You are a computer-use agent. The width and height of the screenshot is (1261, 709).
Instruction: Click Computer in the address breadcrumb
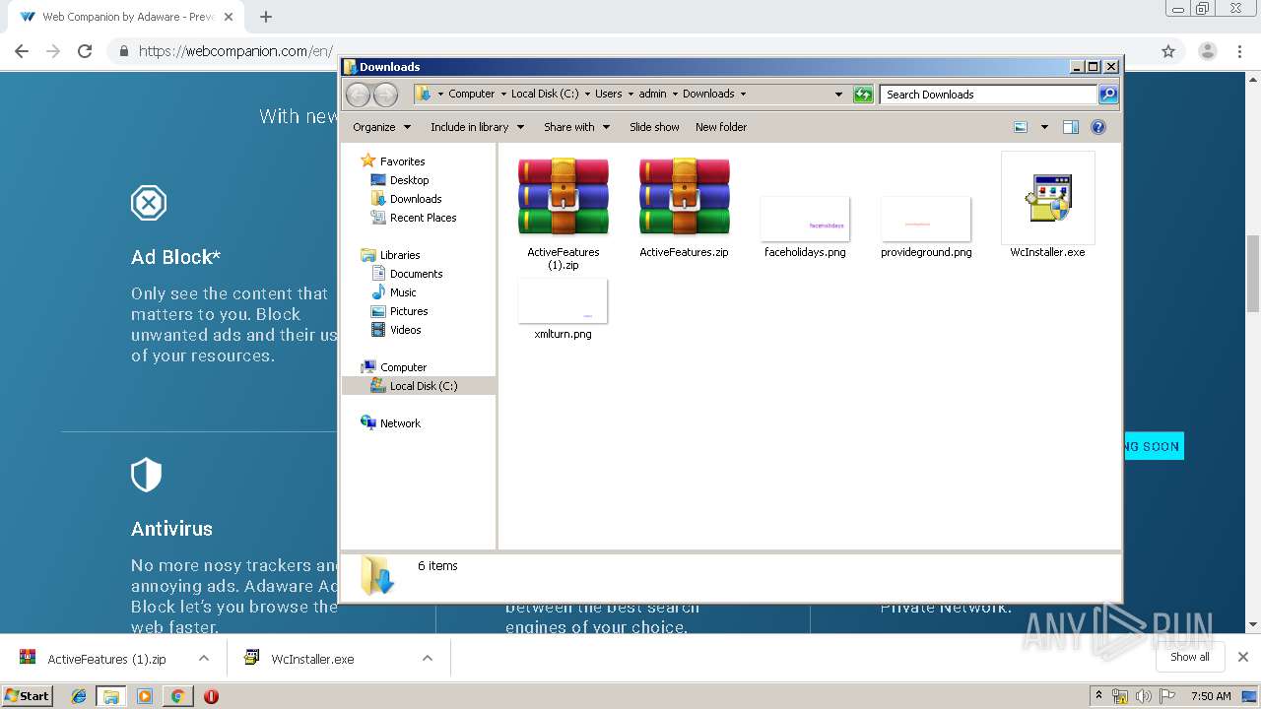point(471,94)
